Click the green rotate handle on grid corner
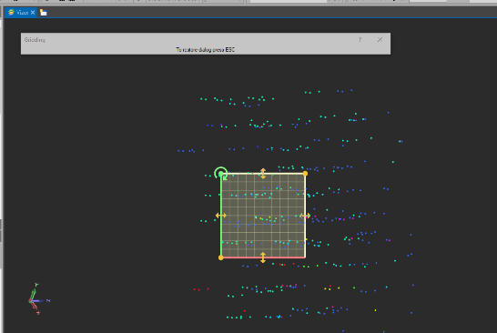 coord(221,173)
